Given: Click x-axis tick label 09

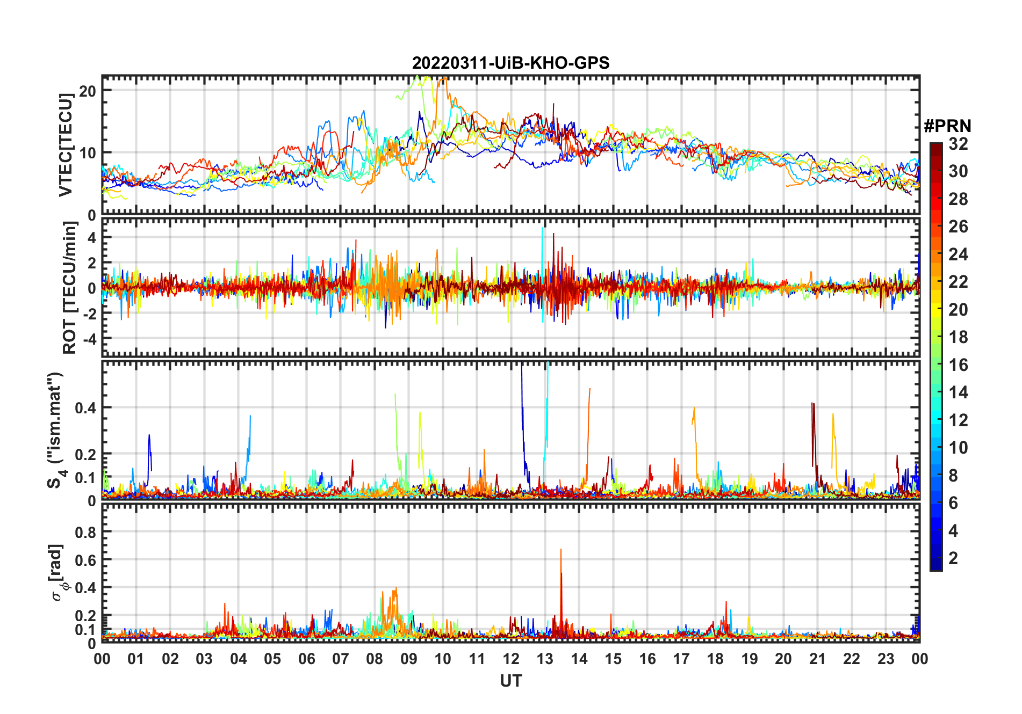Looking at the screenshot, I should [x=408, y=659].
